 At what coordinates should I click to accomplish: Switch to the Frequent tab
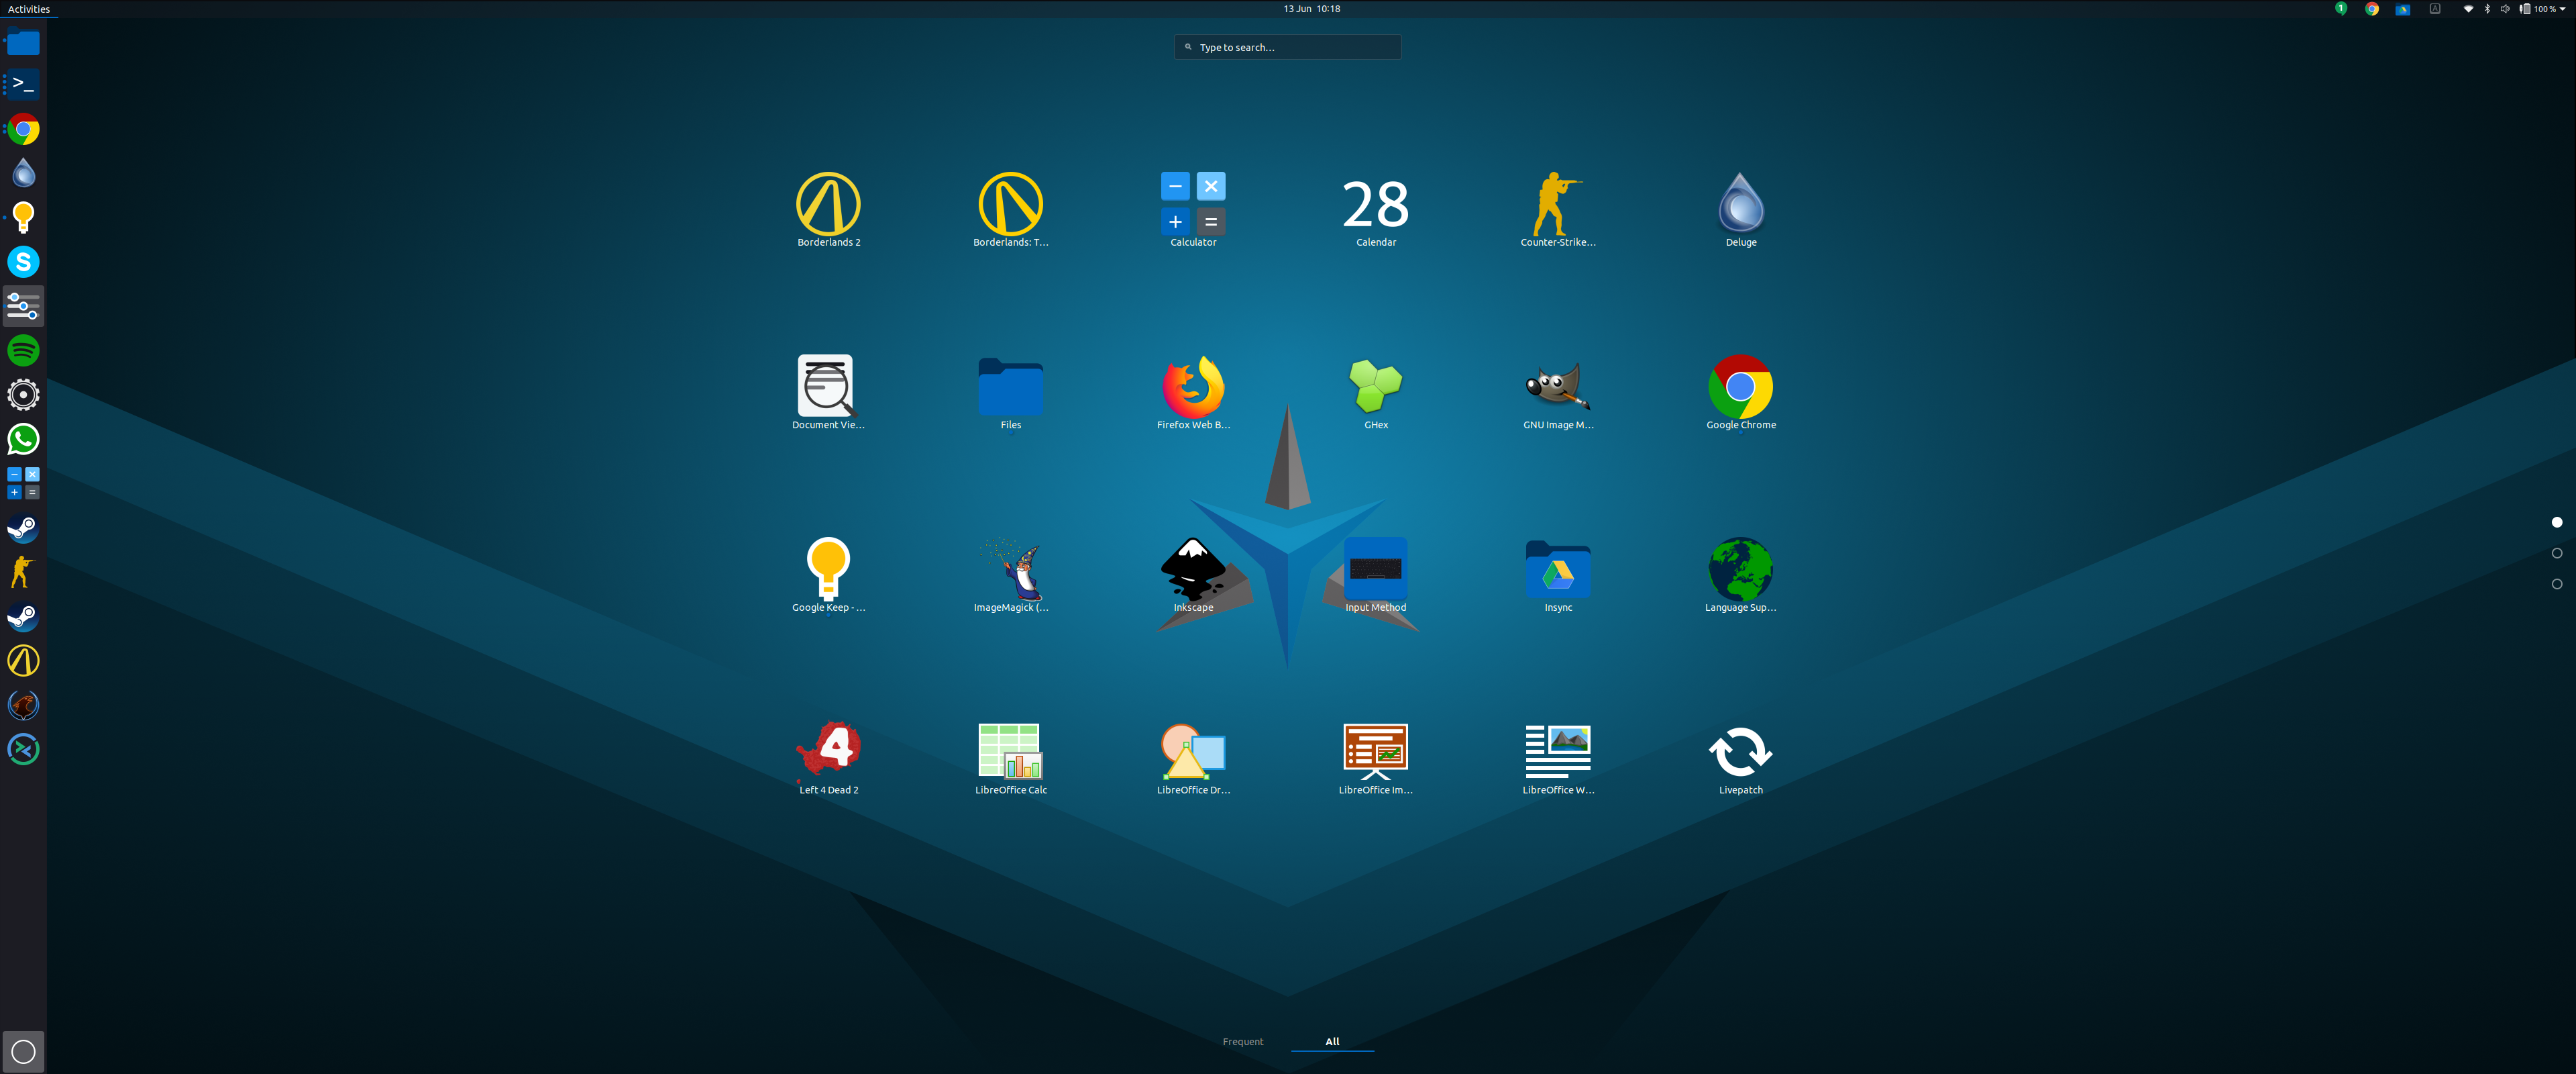pos(1242,1041)
